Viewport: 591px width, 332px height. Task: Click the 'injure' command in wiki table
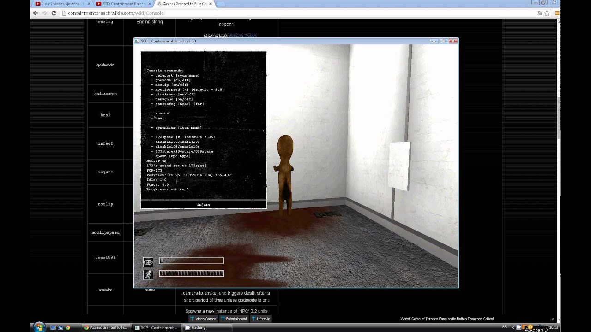click(x=105, y=172)
